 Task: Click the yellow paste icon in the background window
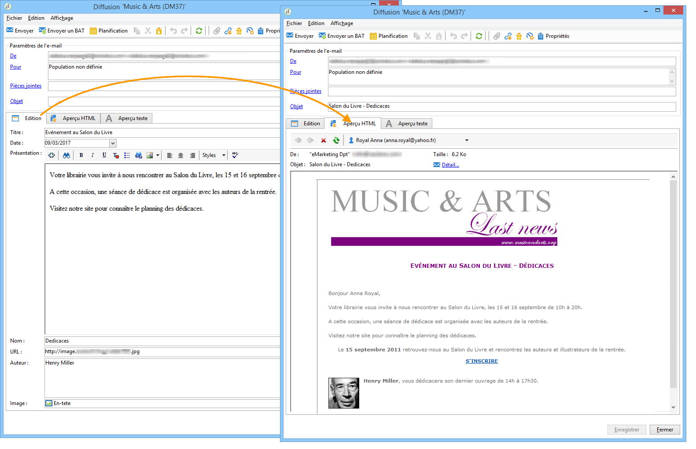[159, 31]
